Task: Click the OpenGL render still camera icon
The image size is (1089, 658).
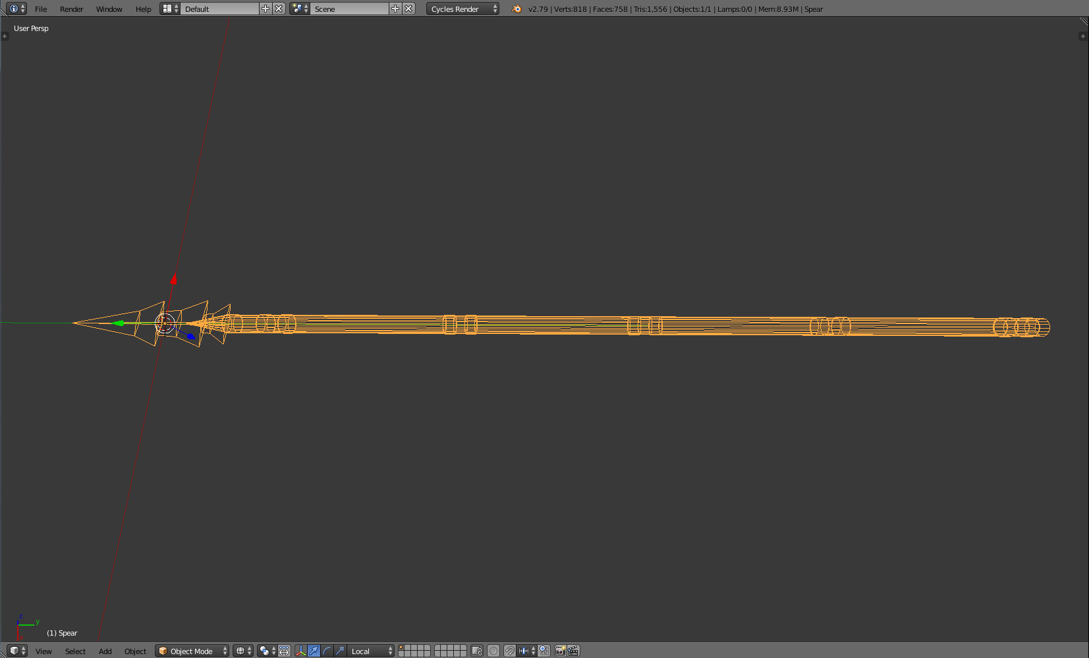Action: tap(561, 651)
